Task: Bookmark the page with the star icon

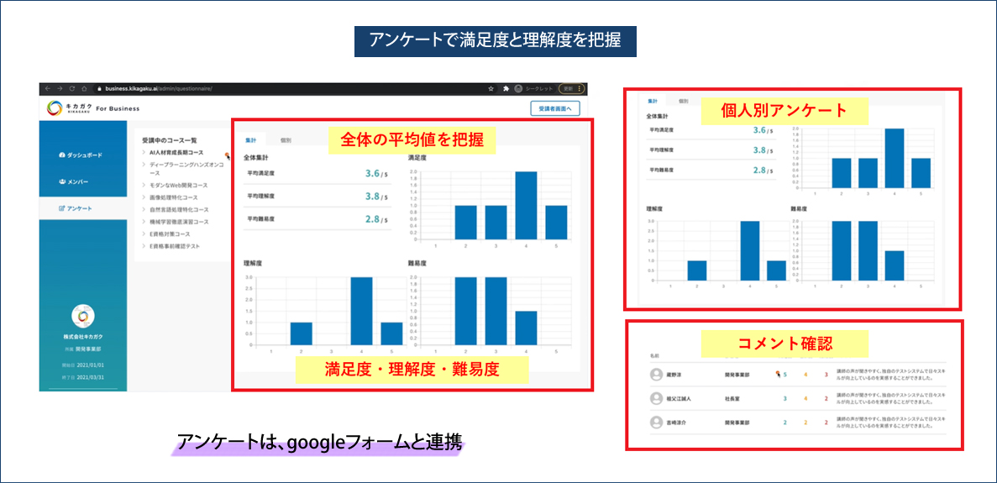Action: [x=491, y=89]
